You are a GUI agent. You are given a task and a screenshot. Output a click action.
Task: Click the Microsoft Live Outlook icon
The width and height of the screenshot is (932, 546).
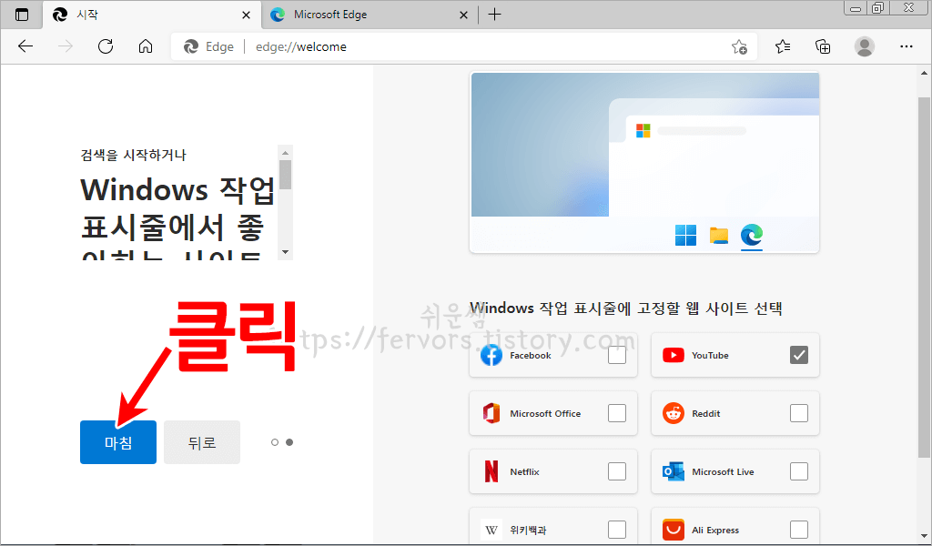pyautogui.click(x=673, y=471)
